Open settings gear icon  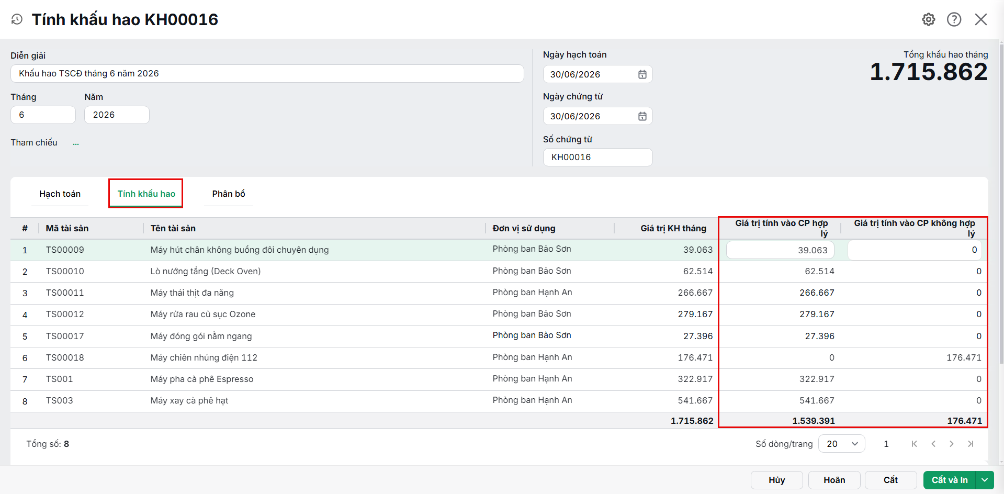pos(929,19)
